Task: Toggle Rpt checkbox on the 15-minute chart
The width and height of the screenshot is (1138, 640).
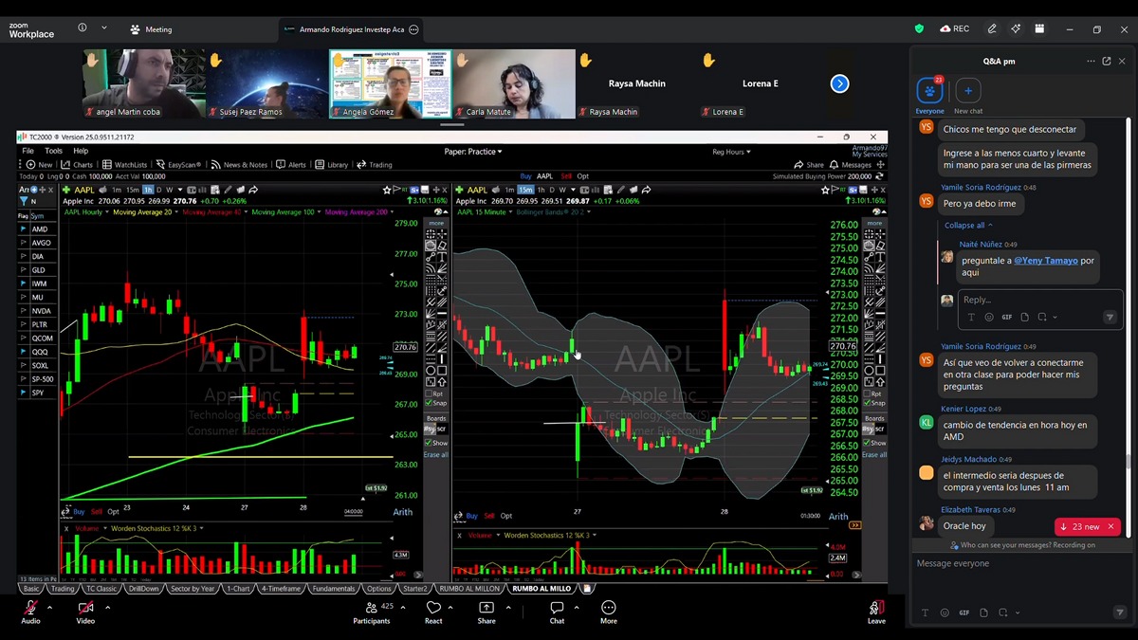Action: click(865, 393)
